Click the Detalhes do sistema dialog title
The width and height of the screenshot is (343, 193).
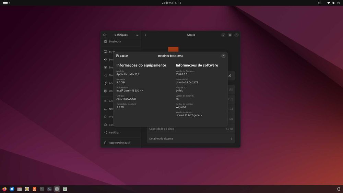[x=170, y=56]
